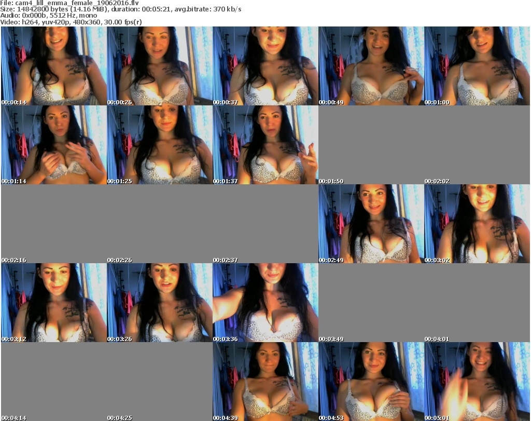
Task: Click the Audio line 0x000b, 5512 Hz, mono
Action: (60, 16)
